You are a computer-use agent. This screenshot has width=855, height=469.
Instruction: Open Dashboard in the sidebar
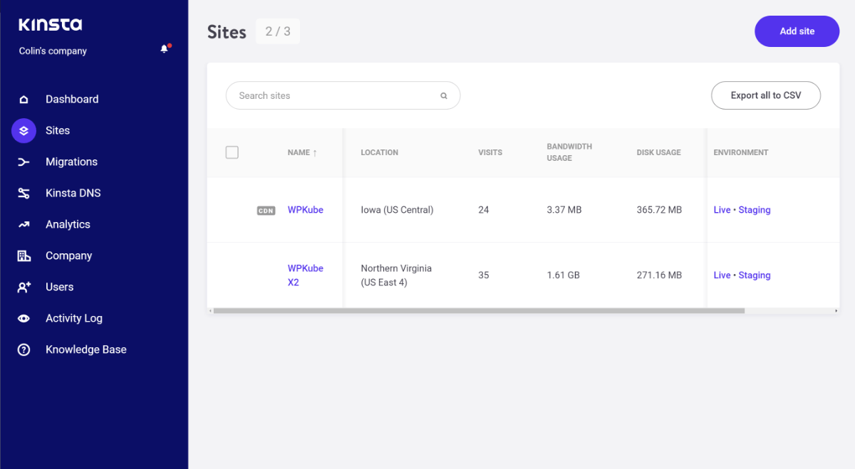[72, 99]
